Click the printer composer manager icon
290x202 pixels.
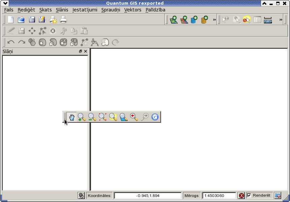tap(63, 20)
